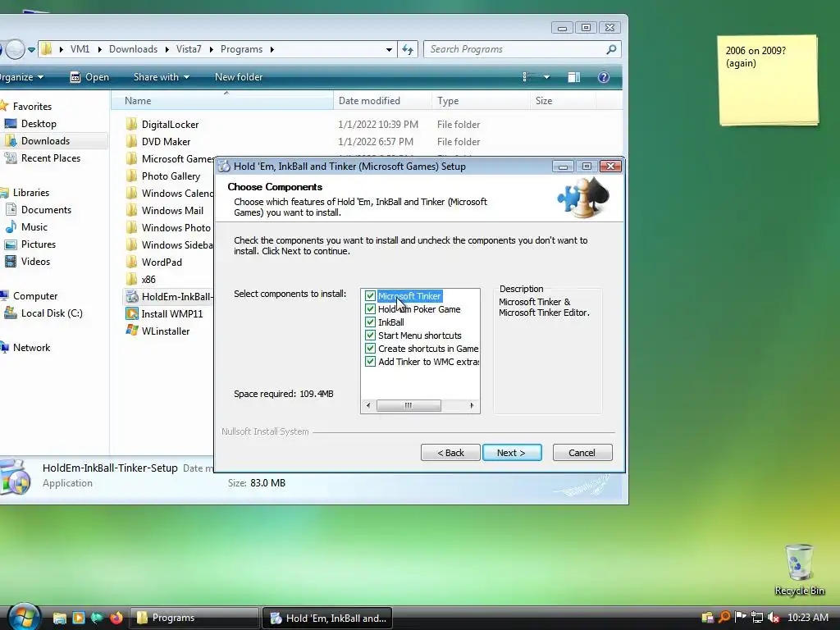
Task: Click VM1 in the breadcrumb path
Action: [x=80, y=49]
